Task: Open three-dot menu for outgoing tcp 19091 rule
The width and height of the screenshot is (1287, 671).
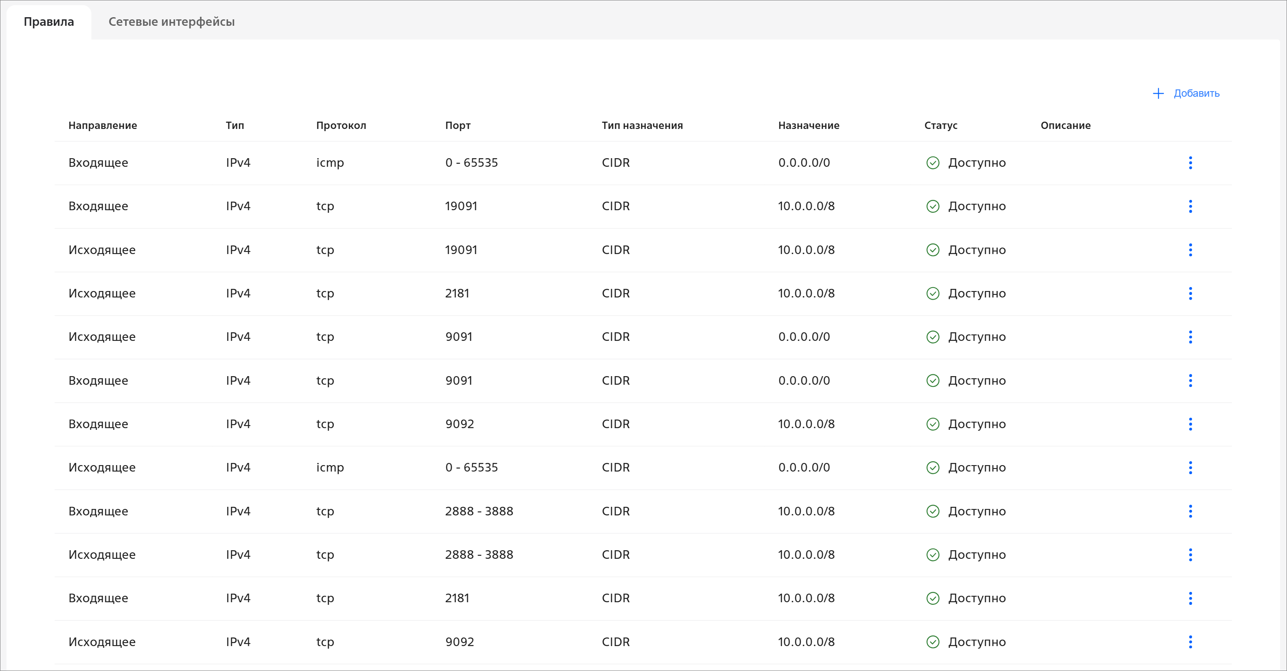Action: (x=1190, y=250)
